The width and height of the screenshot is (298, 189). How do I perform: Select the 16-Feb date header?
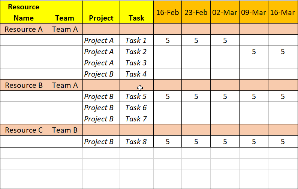(168, 12)
